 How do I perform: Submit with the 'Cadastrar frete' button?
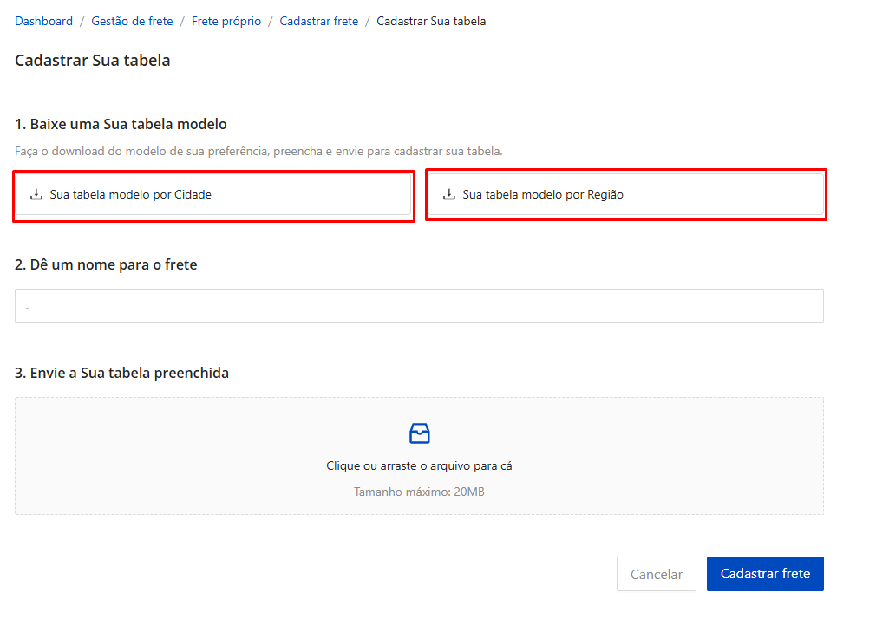coord(764,574)
